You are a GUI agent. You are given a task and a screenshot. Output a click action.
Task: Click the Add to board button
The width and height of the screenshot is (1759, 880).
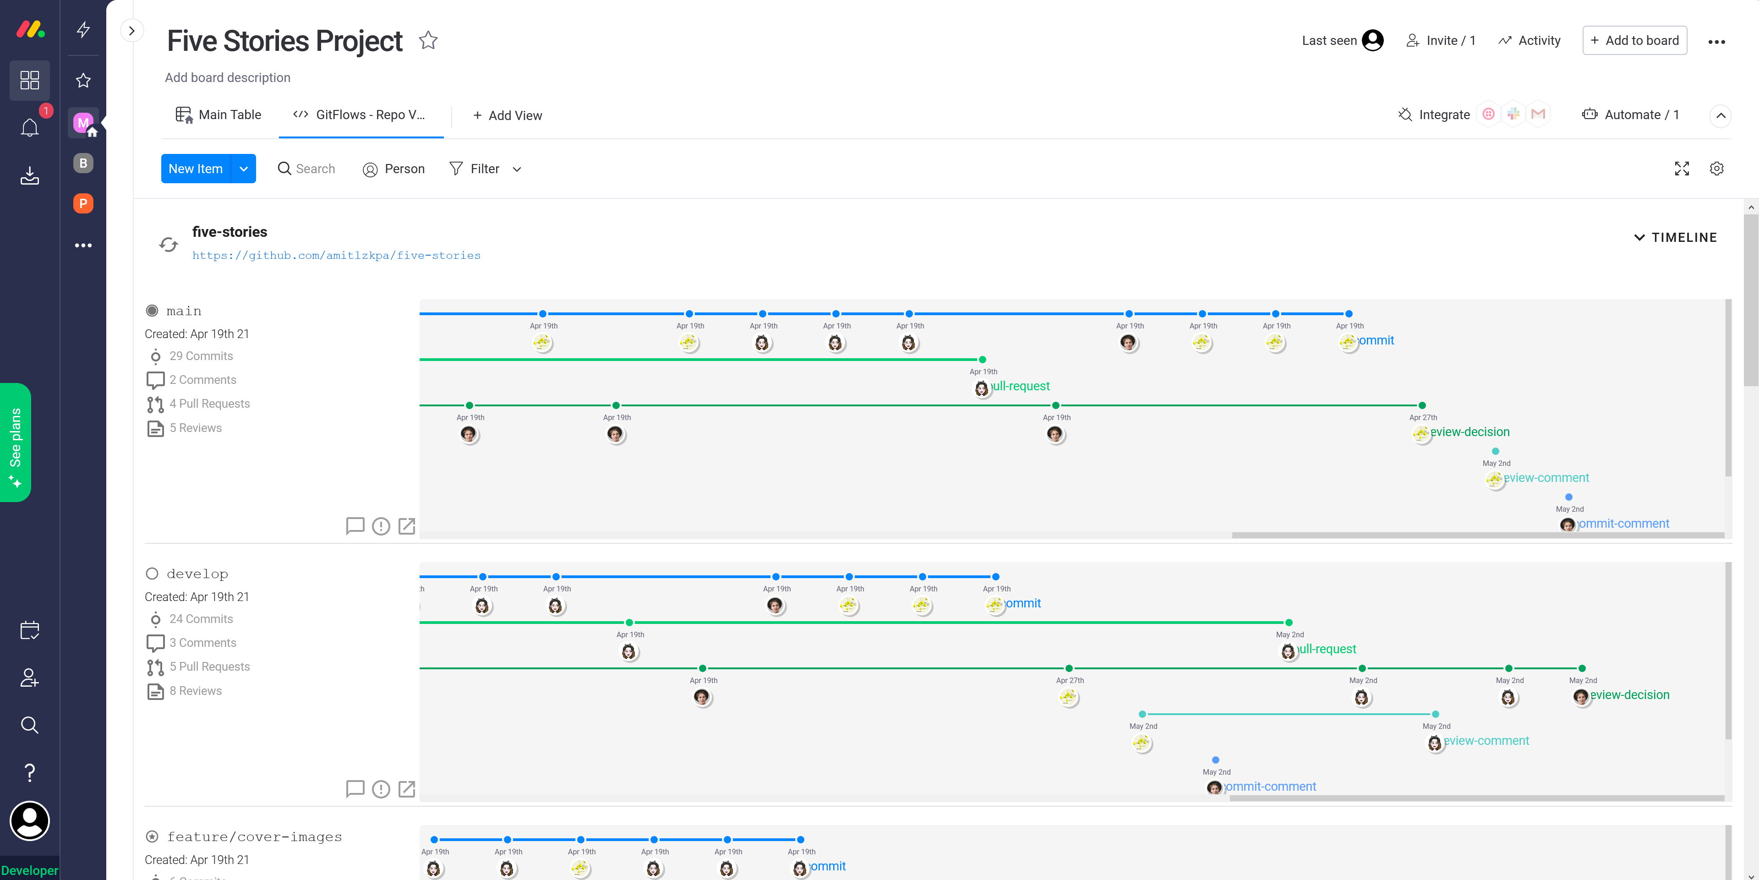tap(1634, 40)
